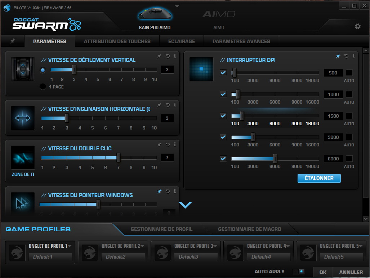Pin the Vitesse de défilement vertical panel

(x=159, y=56)
